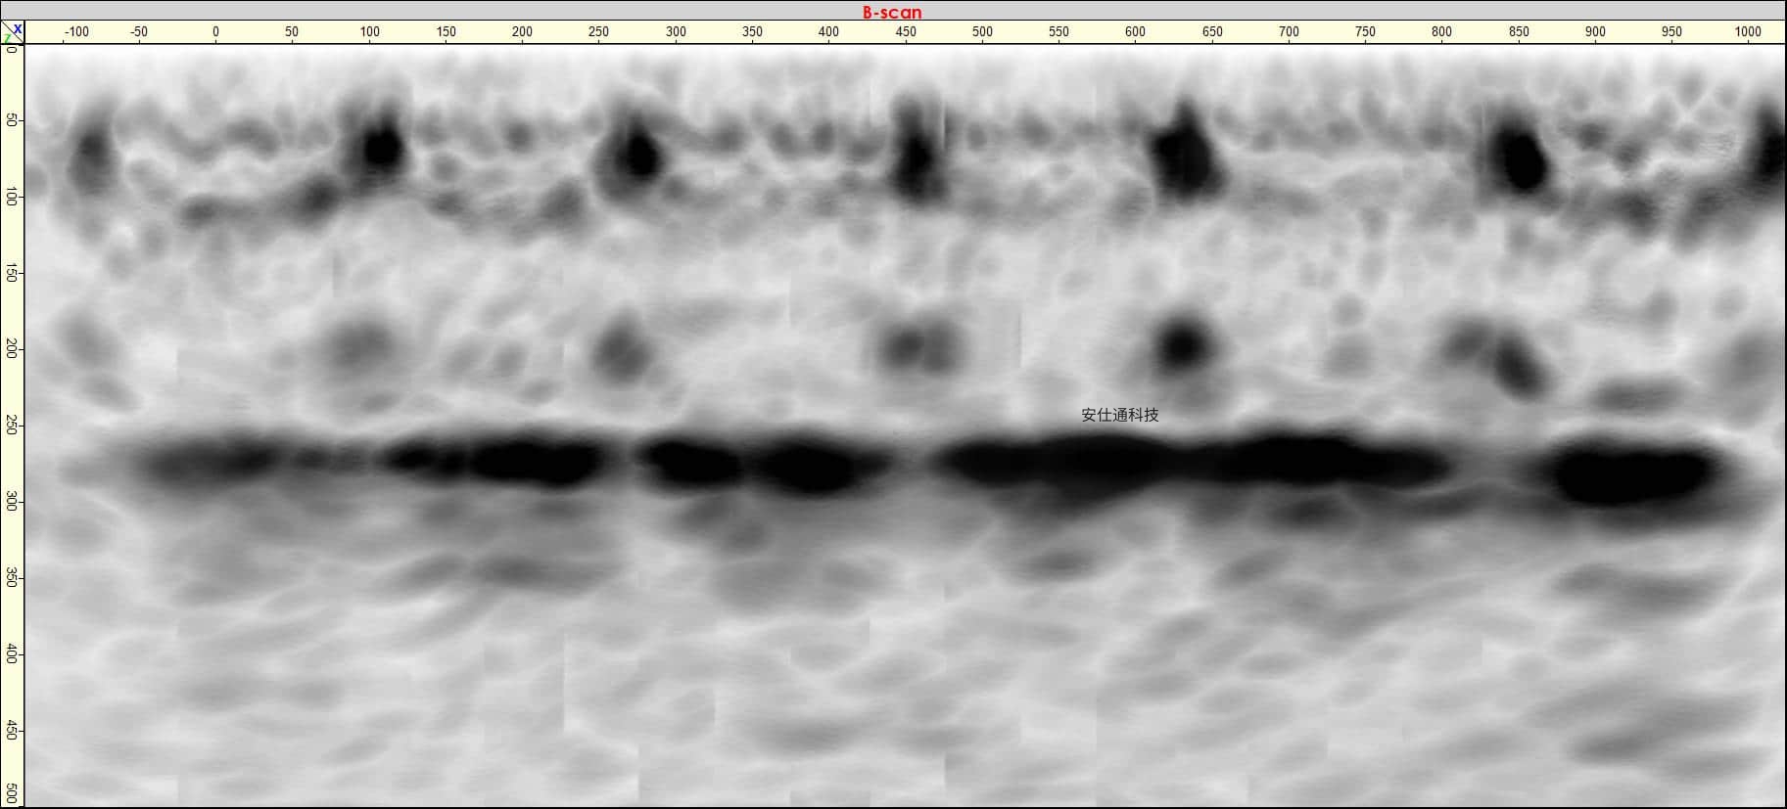Click the X/Z axis origin icon
Screen dimensions: 1787x809
pos(12,32)
